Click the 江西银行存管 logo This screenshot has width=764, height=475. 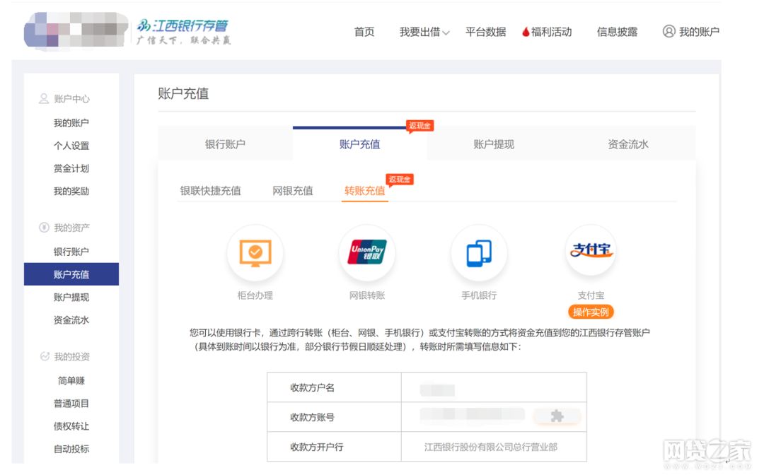click(183, 32)
